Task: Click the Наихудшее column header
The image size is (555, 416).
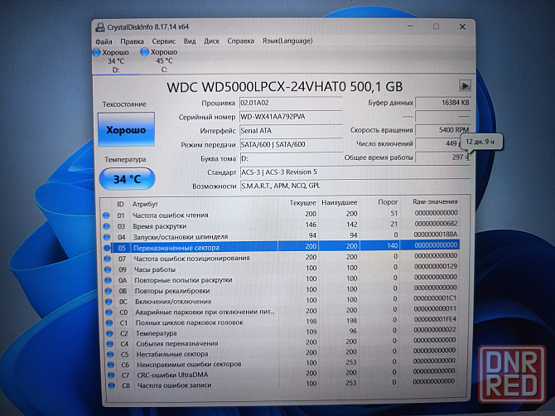Action: click(339, 202)
